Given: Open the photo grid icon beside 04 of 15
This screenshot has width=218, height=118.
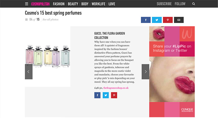Looking at the screenshot, I should tap(26, 20).
